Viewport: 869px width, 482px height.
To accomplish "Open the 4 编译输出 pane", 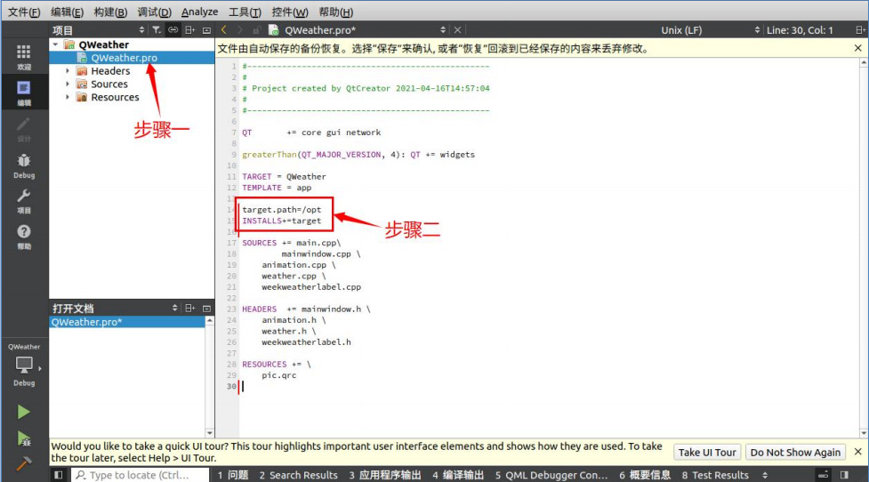I will [x=458, y=475].
